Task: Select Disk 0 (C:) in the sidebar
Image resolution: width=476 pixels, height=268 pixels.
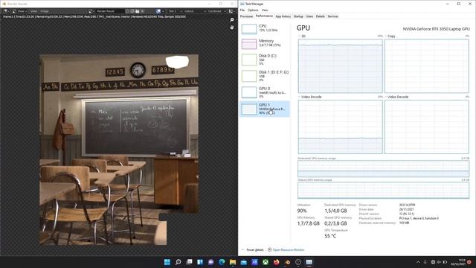Action: point(265,60)
